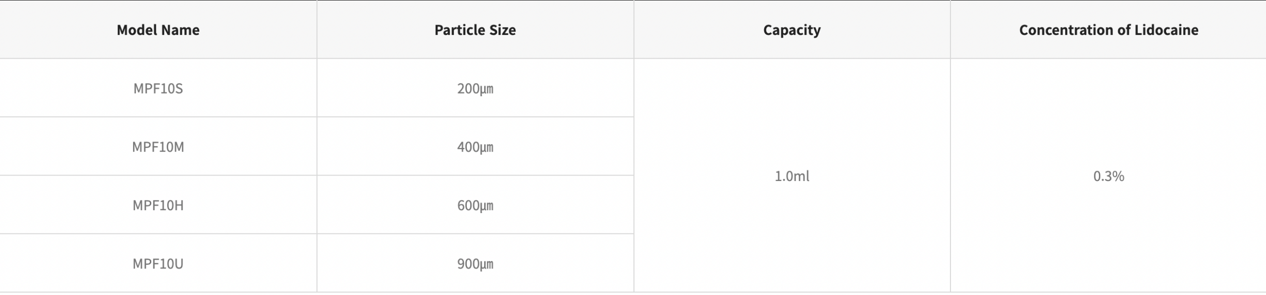This screenshot has width=1266, height=295.
Task: Click the 900µm particle size value
Action: coord(475,264)
